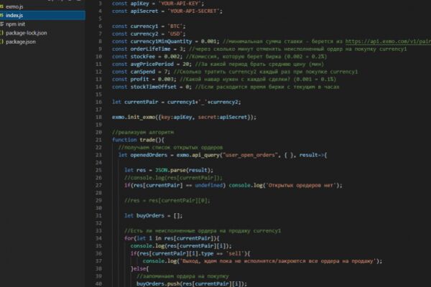Click the currency1MinQuantity variable name

pyautogui.click(x=161, y=41)
